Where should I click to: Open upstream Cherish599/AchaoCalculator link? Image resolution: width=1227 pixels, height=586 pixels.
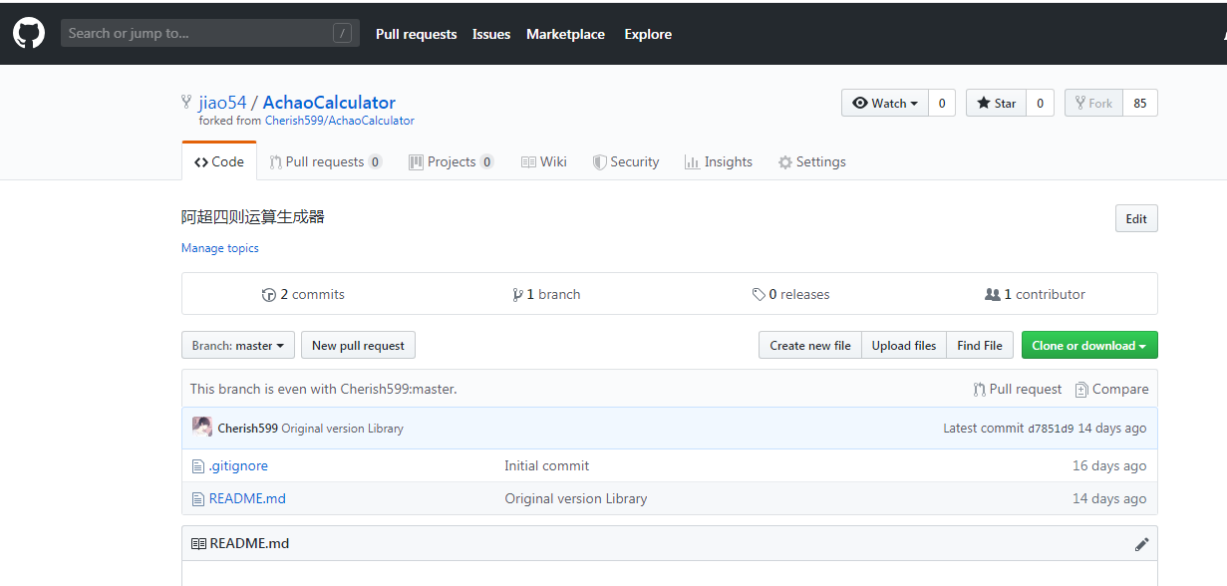[339, 121]
